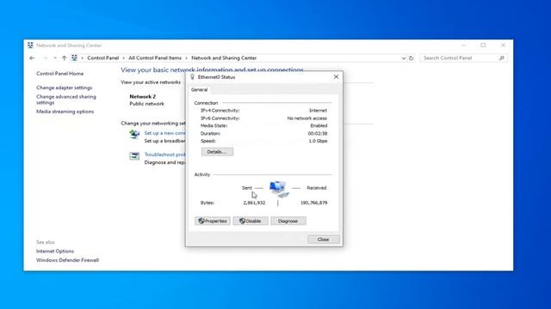The width and height of the screenshot is (551, 309).
Task: Click the sent bytes value 2,861,932
Action: point(254,203)
